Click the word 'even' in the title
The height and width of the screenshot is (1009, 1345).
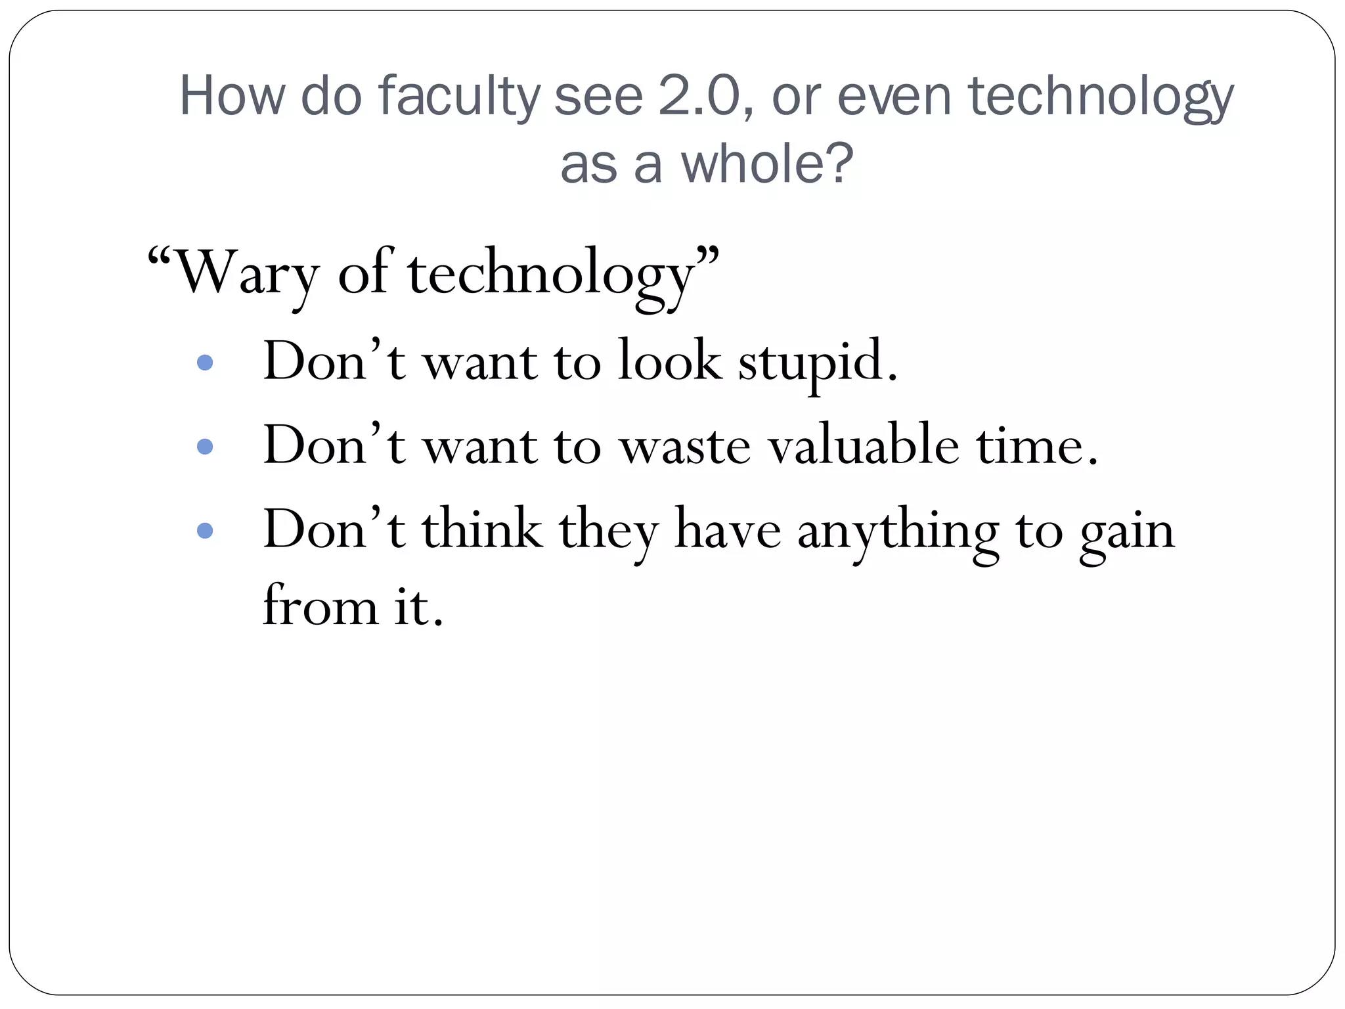point(894,96)
